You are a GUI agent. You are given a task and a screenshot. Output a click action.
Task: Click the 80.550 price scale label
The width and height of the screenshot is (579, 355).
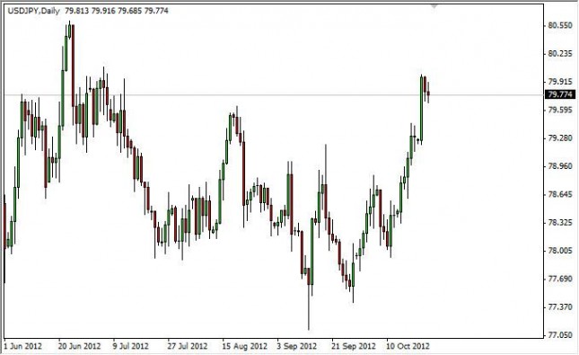tap(560, 25)
